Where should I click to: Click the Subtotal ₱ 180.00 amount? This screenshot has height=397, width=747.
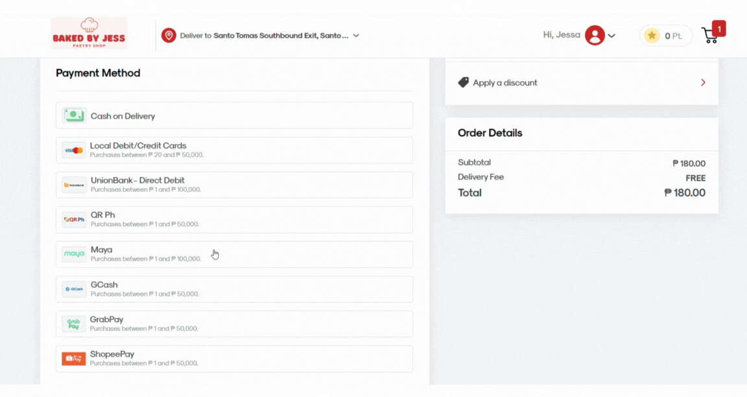click(689, 163)
